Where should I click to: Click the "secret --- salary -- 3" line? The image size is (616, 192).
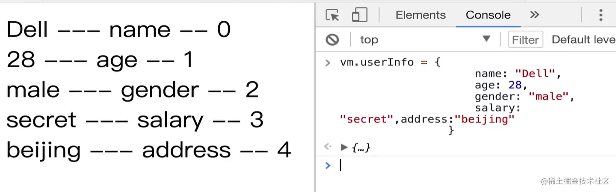[135, 120]
